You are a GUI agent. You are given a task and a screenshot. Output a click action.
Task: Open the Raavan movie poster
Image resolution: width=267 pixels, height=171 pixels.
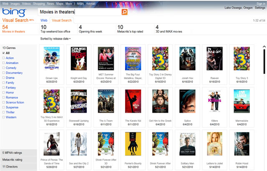[214, 58]
